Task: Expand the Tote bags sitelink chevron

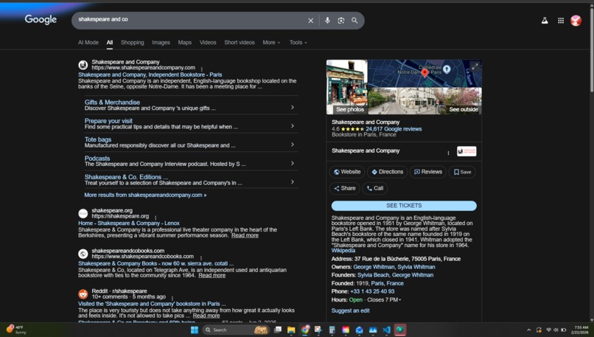Action: coord(293,145)
